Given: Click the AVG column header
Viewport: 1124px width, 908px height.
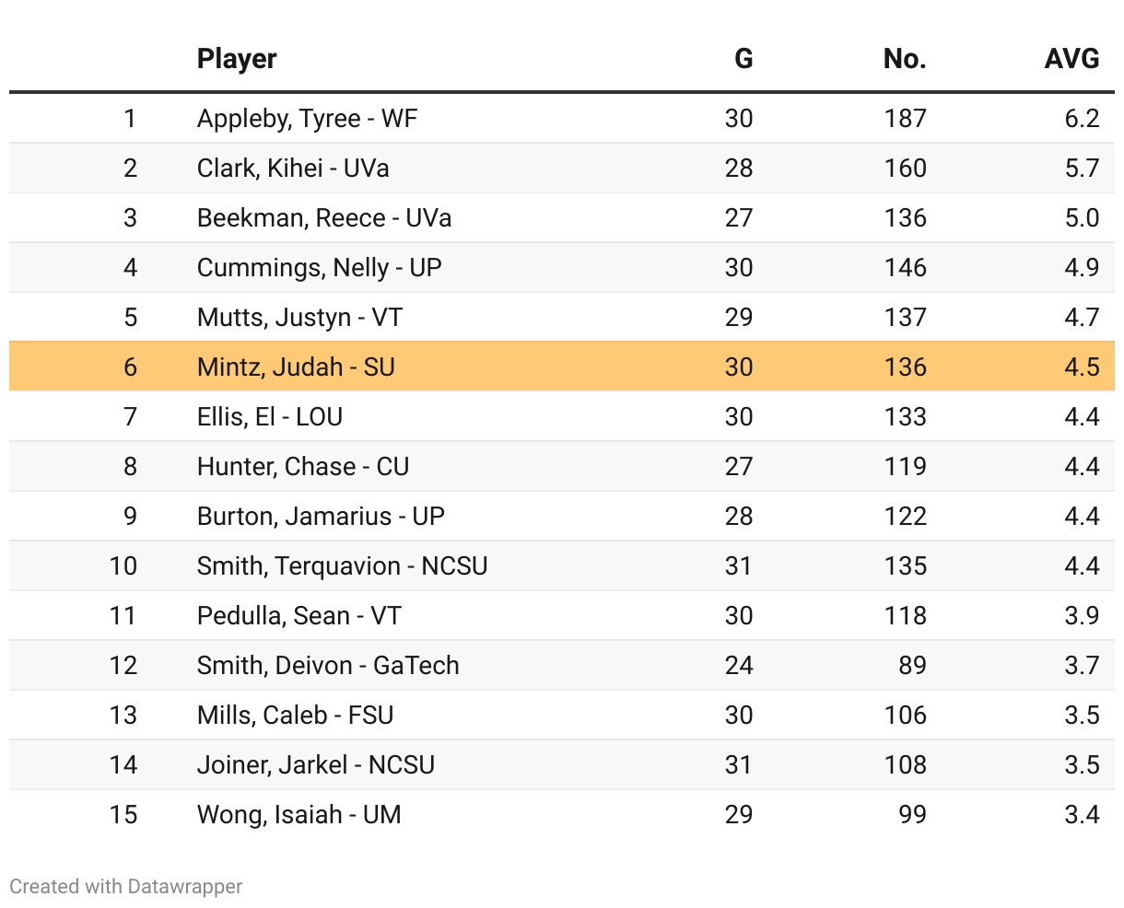Looking at the screenshot, I should (x=1071, y=59).
